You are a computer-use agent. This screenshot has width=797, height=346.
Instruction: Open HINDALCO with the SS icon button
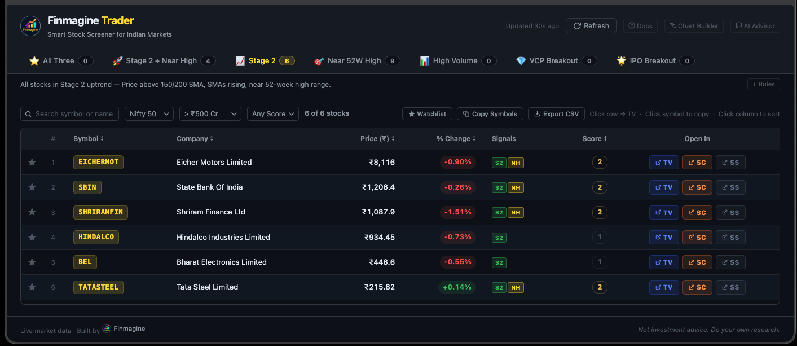tap(730, 238)
